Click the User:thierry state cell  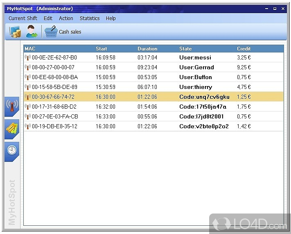coord(196,87)
